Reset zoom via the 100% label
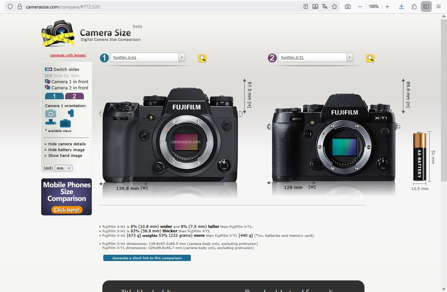 click(374, 7)
